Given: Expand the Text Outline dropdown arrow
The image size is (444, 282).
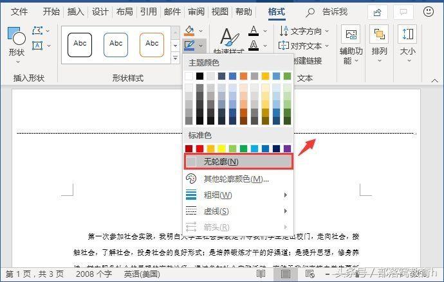Looking at the screenshot, I should pyautogui.click(x=265, y=45).
